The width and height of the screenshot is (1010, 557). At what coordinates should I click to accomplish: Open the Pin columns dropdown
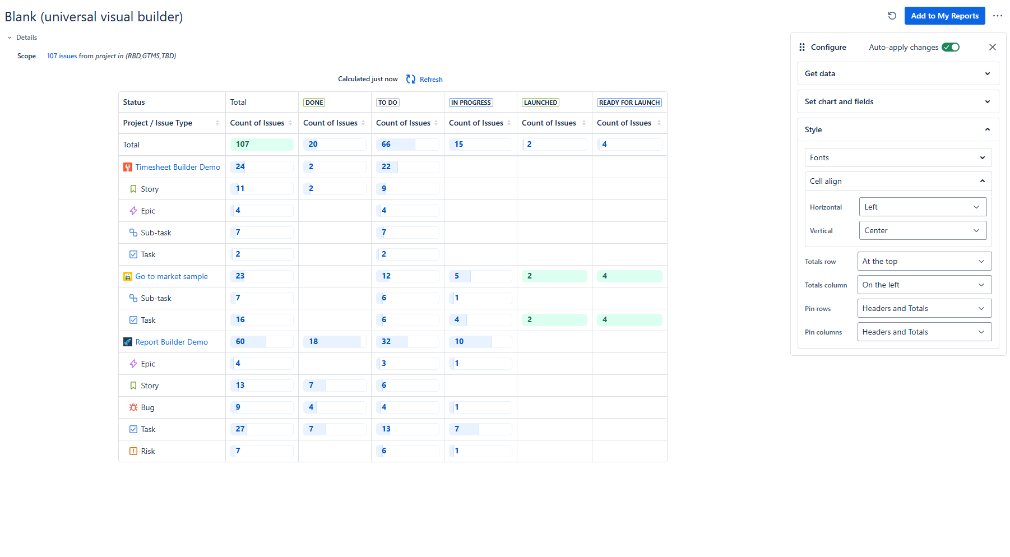(x=925, y=332)
